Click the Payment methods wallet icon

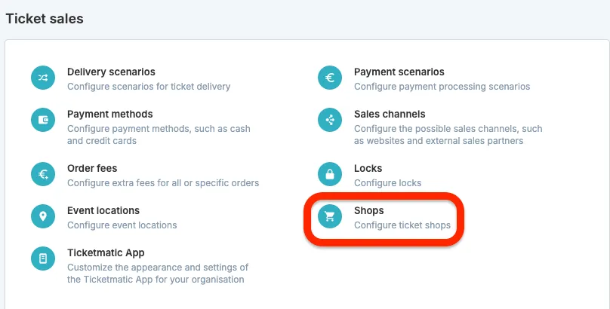point(43,120)
